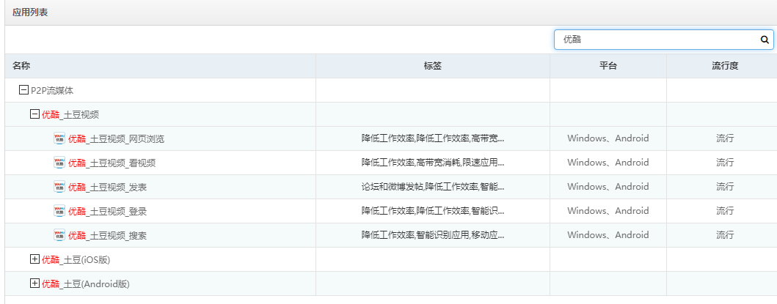This screenshot has width=777, height=304.
Task: Collapse the P2P流媒体 tree node
Action: coord(23,90)
